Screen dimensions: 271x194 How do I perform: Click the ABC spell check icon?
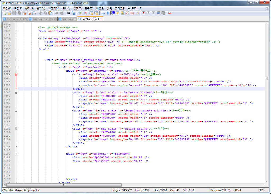tap(170, 13)
